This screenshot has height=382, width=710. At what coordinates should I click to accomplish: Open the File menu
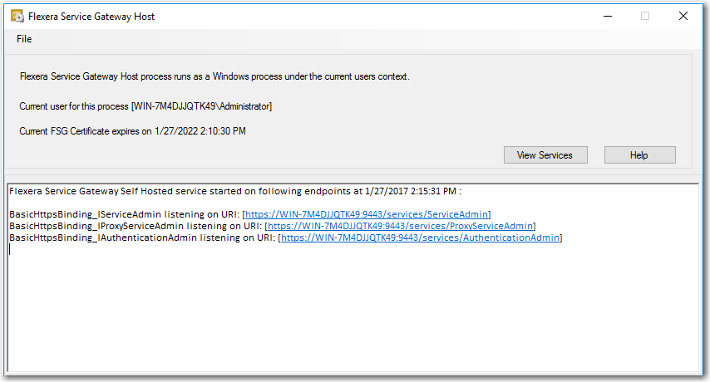pyautogui.click(x=24, y=39)
